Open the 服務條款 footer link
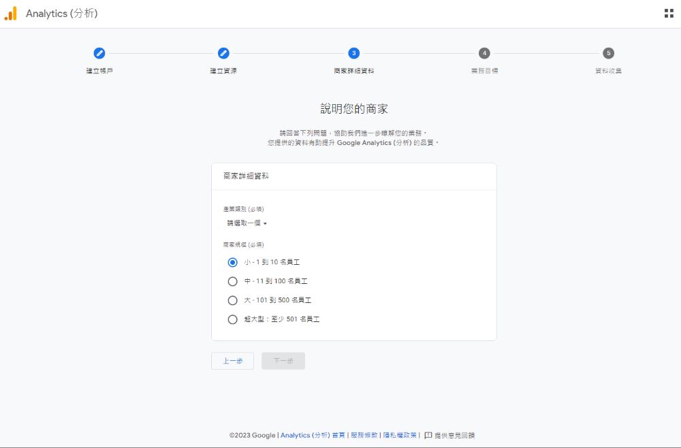This screenshot has width=681, height=448. point(364,436)
